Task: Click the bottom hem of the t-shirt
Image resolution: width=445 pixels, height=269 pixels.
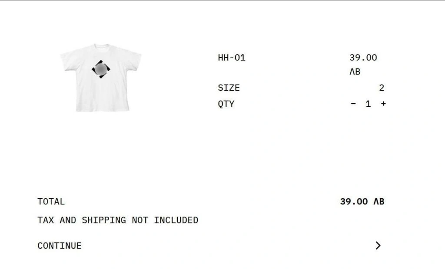Action: pyautogui.click(x=103, y=110)
